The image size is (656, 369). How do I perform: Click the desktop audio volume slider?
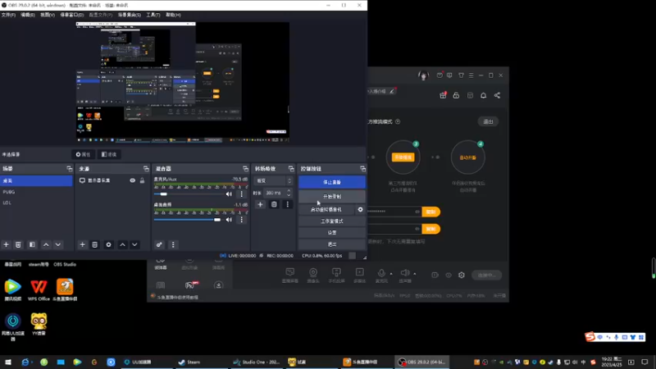[188, 220]
